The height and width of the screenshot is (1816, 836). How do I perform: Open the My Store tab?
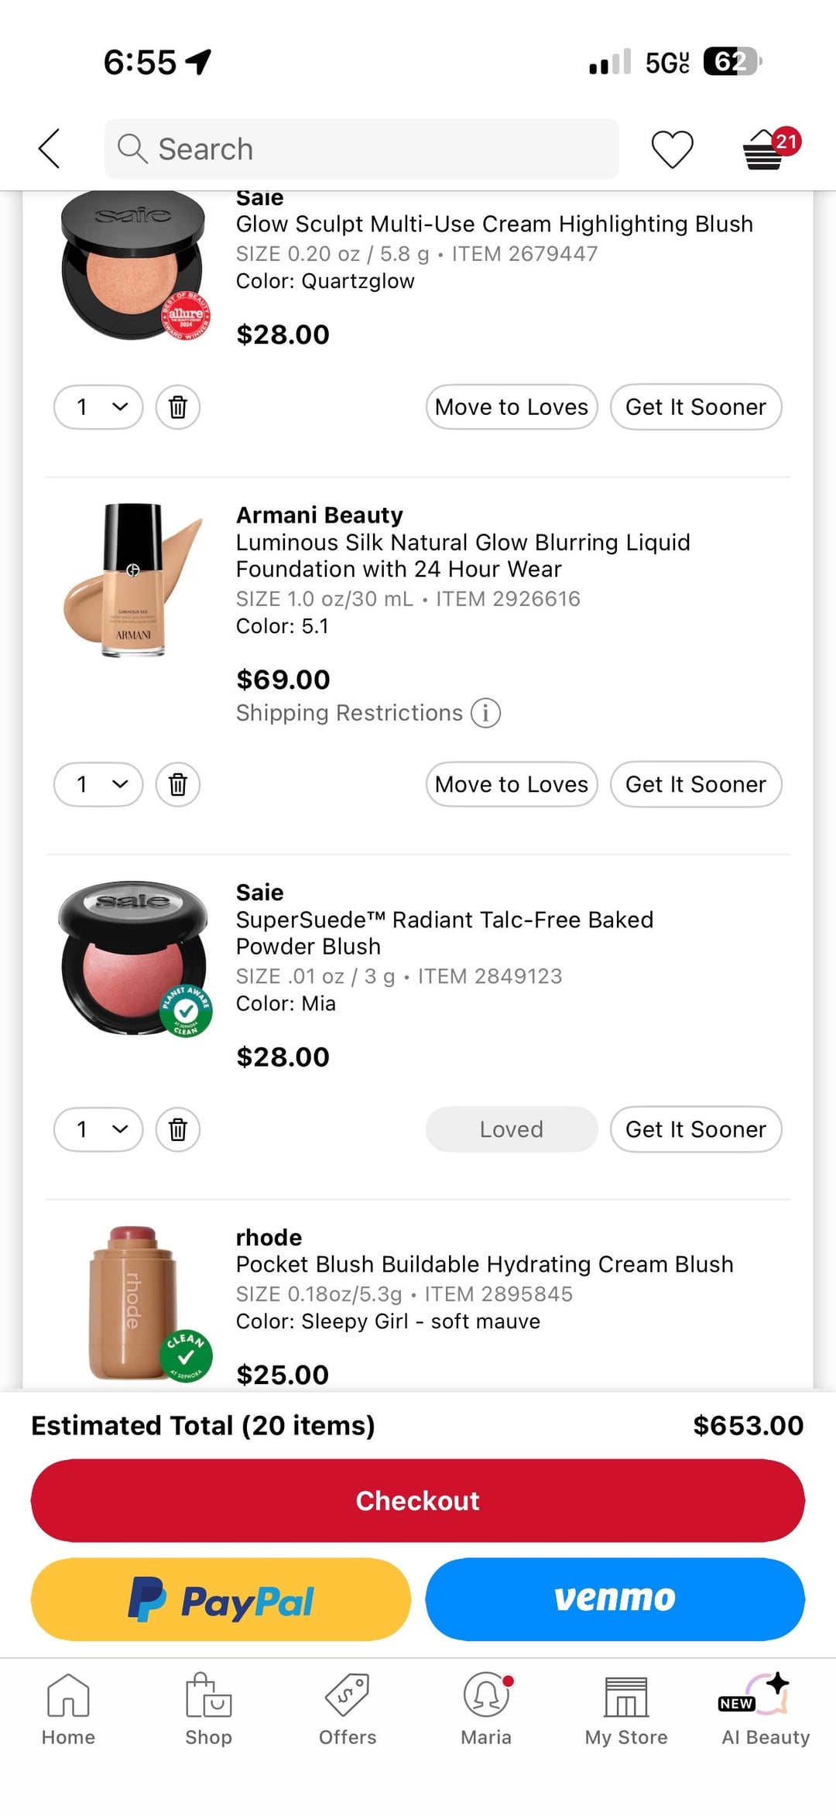point(626,1709)
